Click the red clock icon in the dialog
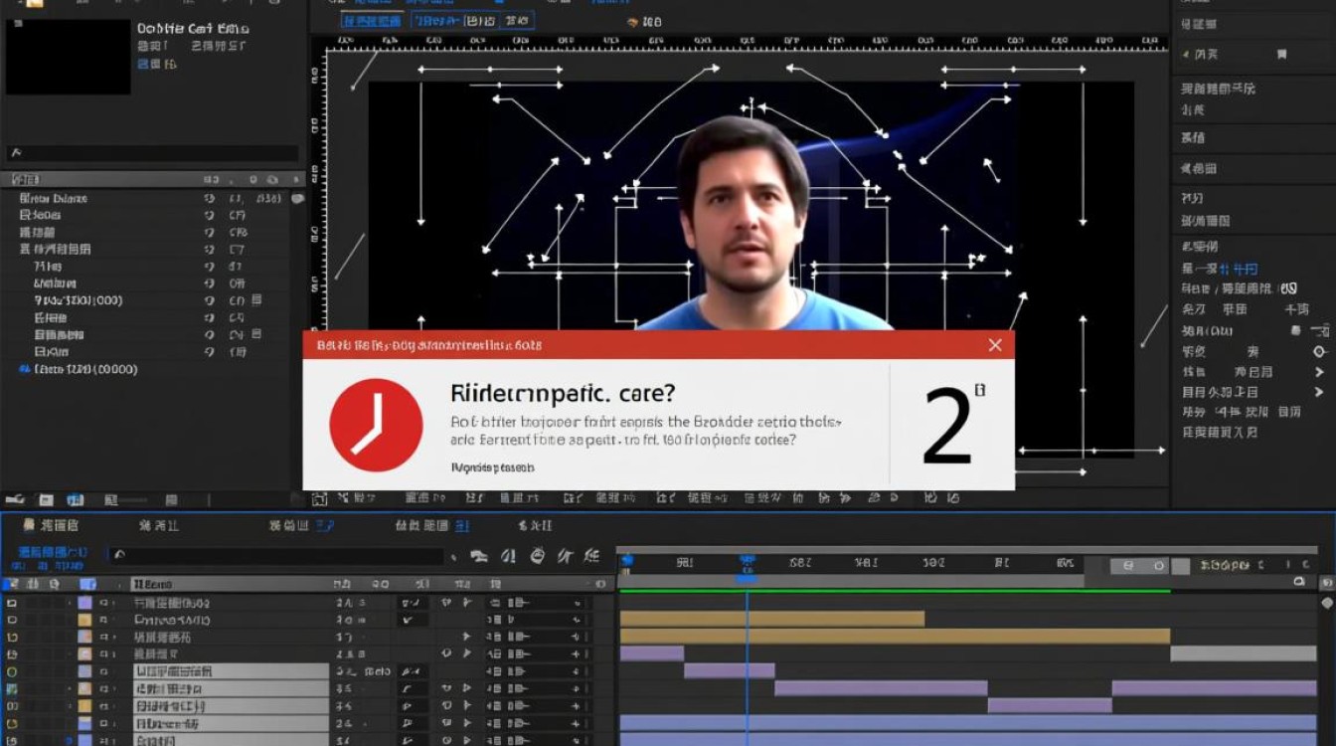 [x=376, y=425]
